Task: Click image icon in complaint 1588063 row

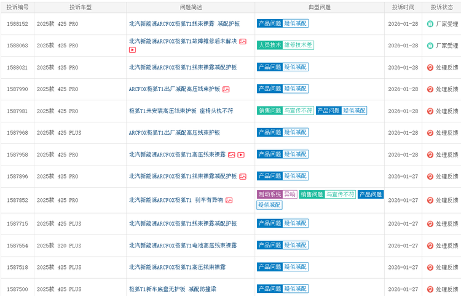Action: pos(243,41)
